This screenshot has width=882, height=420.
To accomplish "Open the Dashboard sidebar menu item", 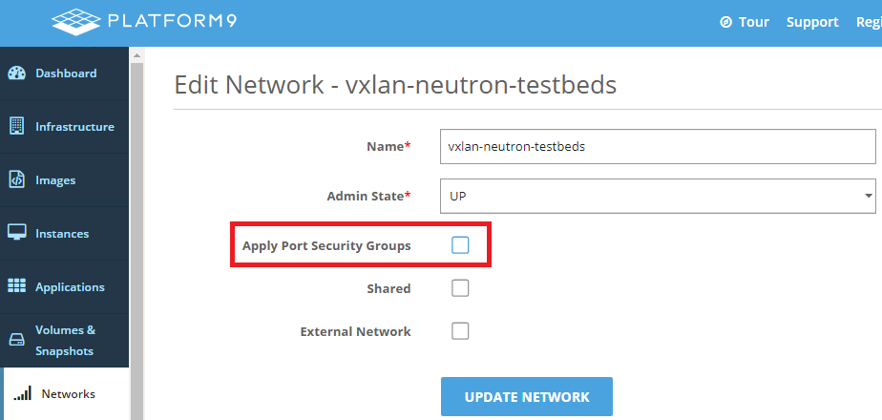I will pos(65,73).
